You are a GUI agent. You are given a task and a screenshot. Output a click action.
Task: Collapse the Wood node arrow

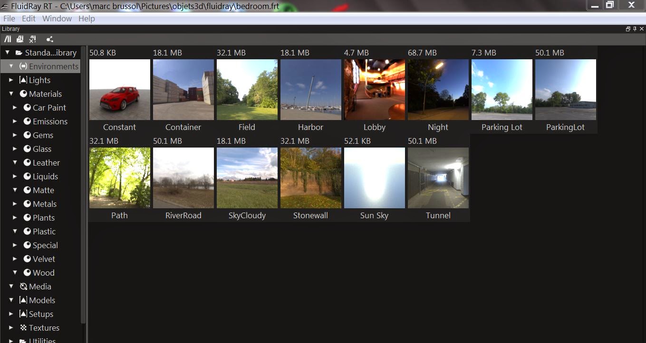tap(15, 272)
